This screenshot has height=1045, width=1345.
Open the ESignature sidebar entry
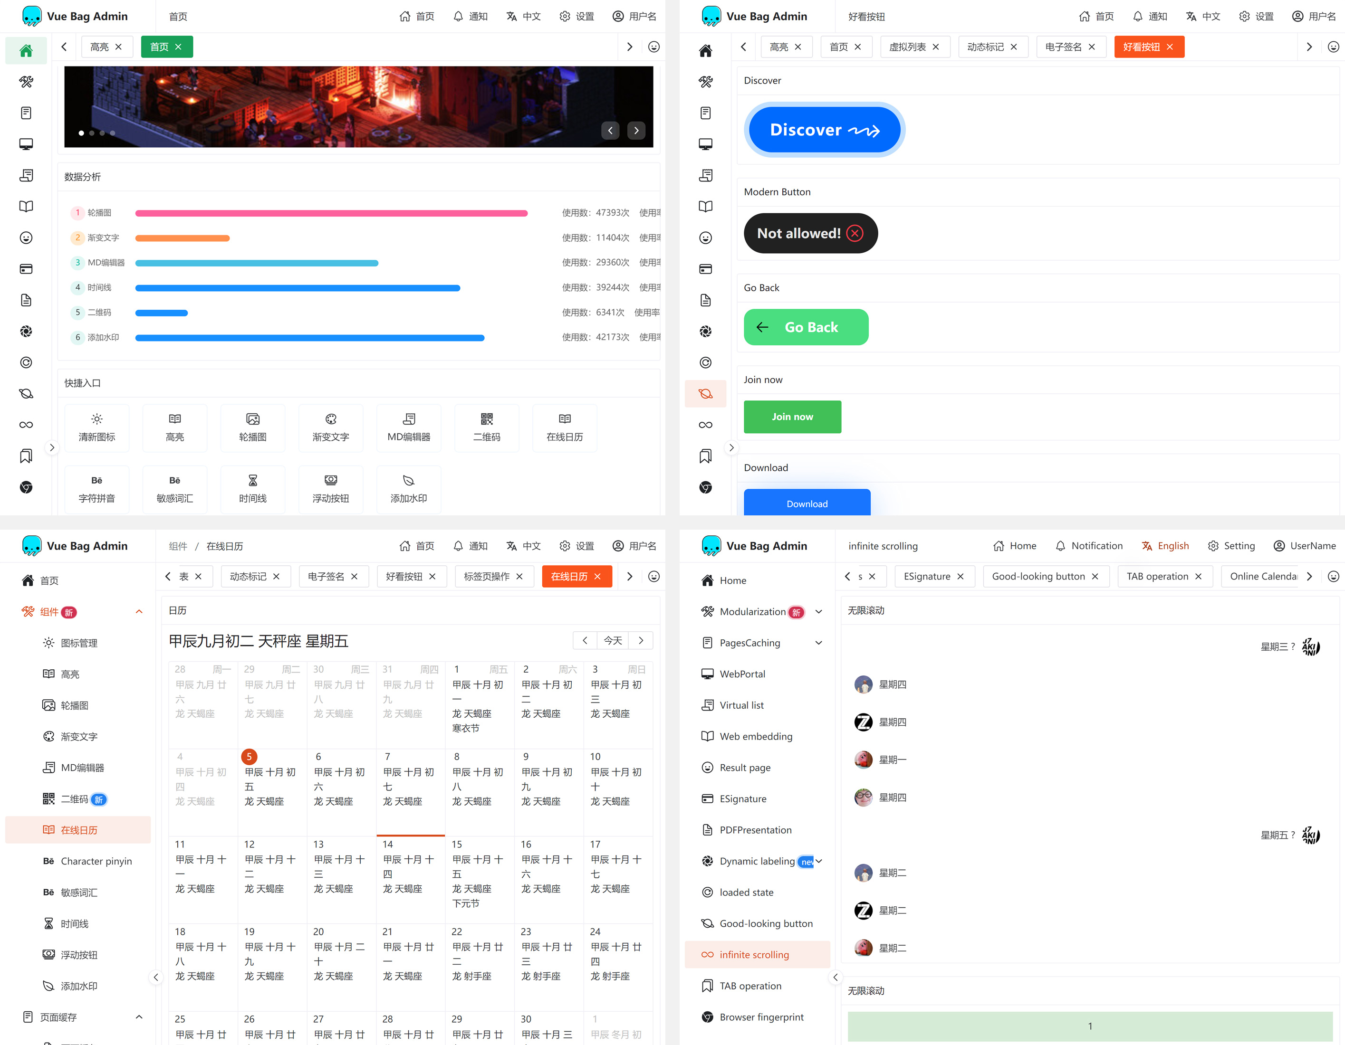coord(743,798)
